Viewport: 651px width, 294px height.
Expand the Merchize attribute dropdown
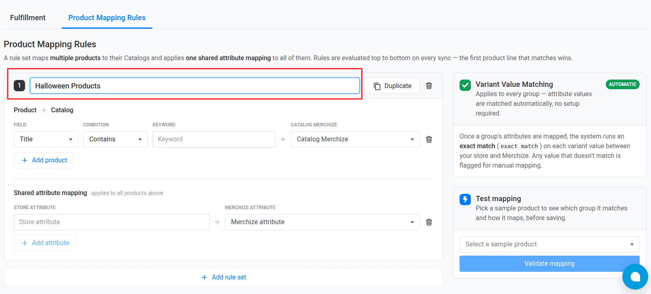pyautogui.click(x=322, y=222)
